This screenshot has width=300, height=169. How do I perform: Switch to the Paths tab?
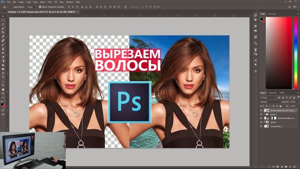pos(282,93)
